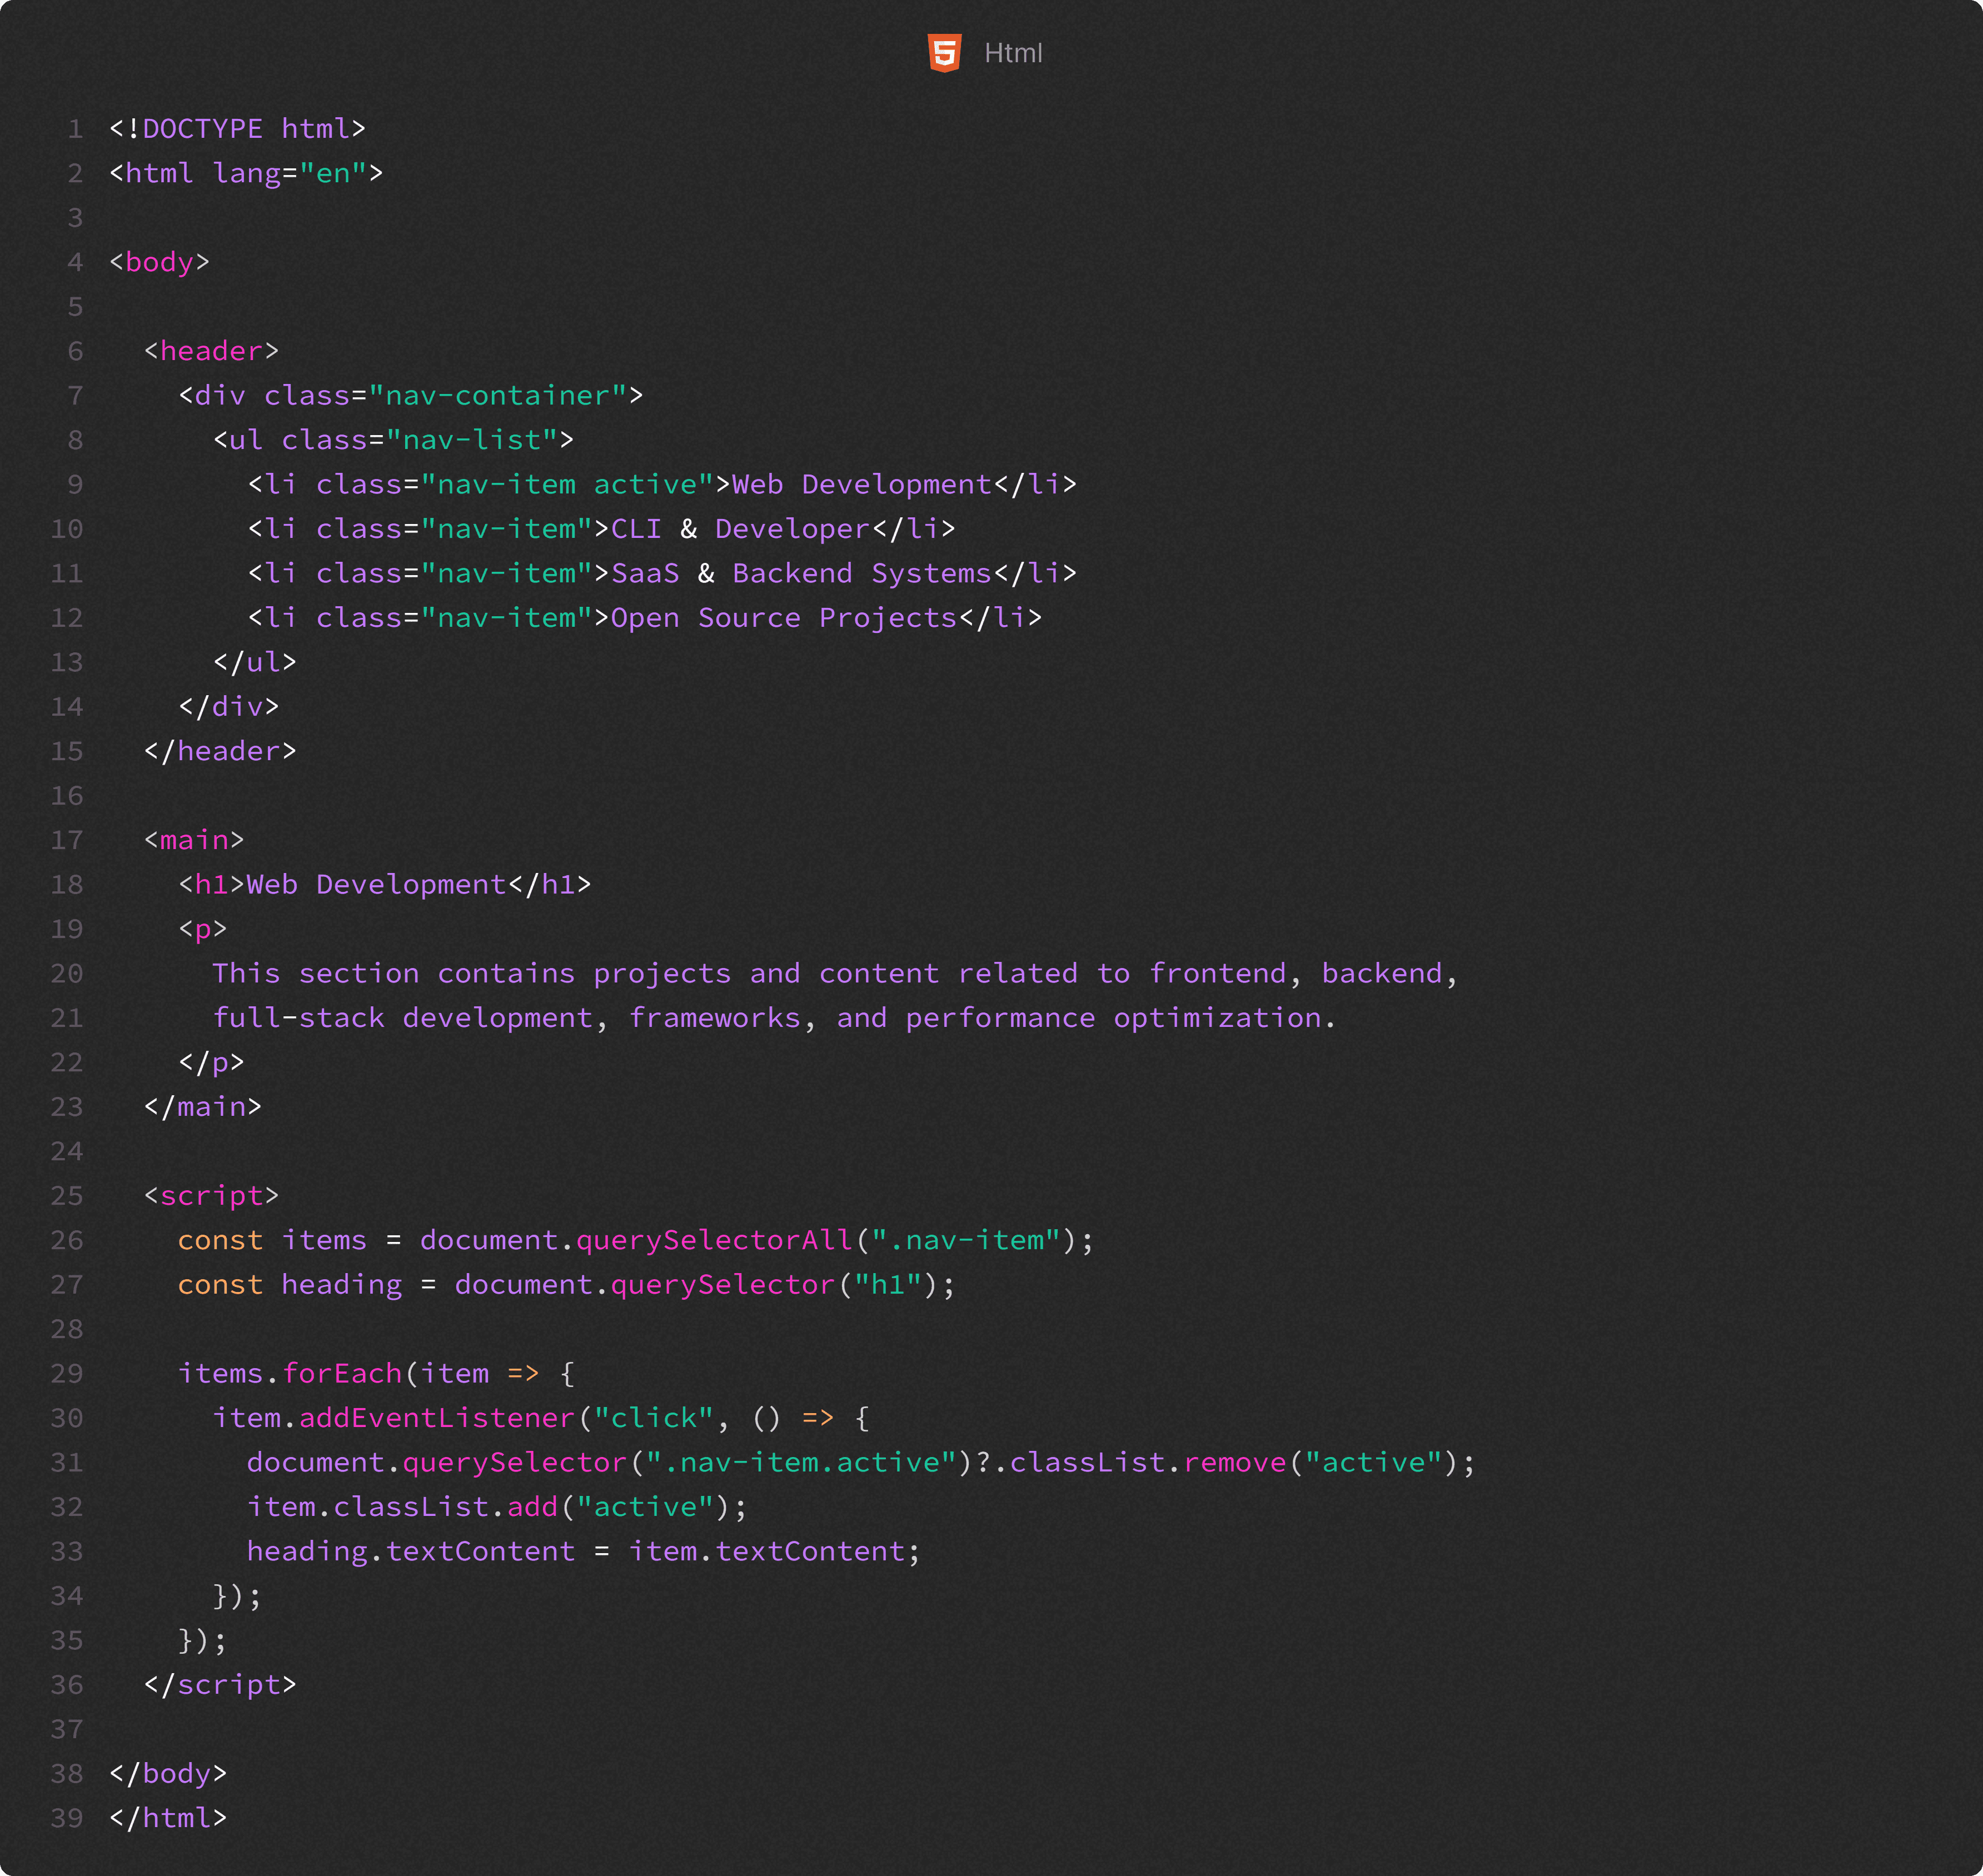Select the 'Html' label next to the logo
Viewport: 1983px width, 1876px height.
[x=1013, y=52]
